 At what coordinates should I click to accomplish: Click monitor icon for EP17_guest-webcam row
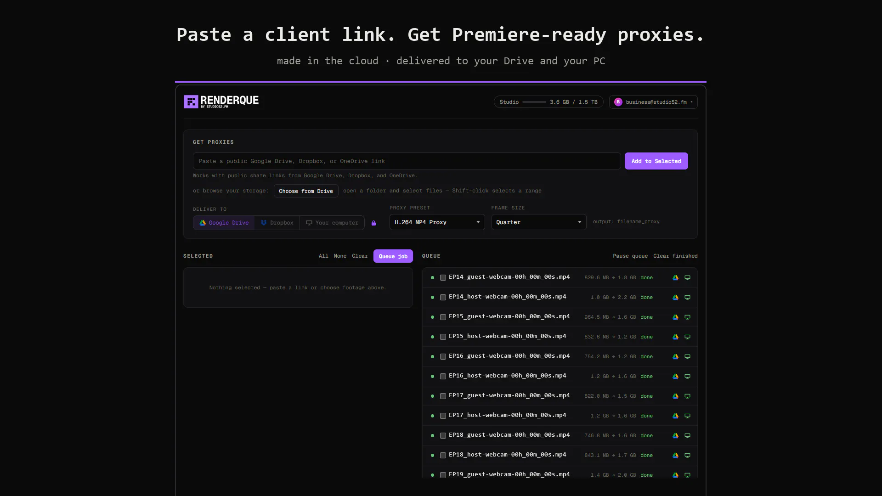(687, 396)
